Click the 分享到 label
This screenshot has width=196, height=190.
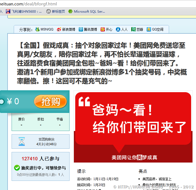(26, 30)
